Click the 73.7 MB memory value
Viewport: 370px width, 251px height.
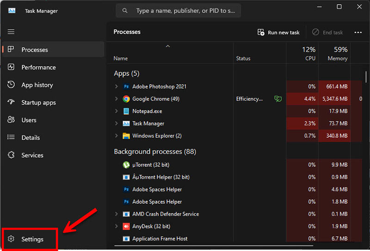point(338,123)
